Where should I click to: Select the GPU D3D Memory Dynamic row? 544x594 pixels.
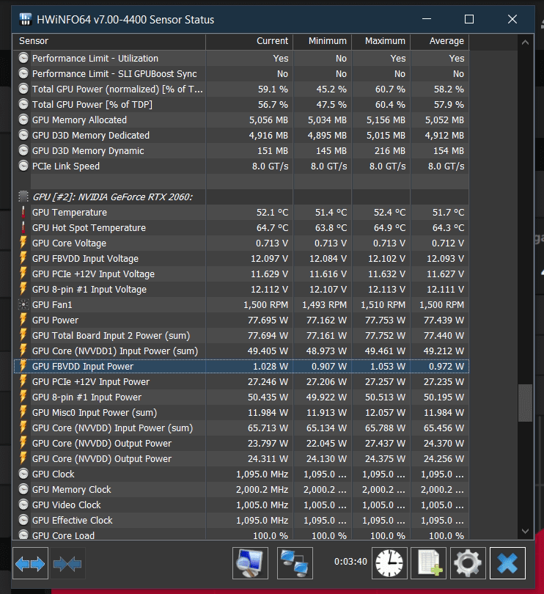click(x=241, y=151)
